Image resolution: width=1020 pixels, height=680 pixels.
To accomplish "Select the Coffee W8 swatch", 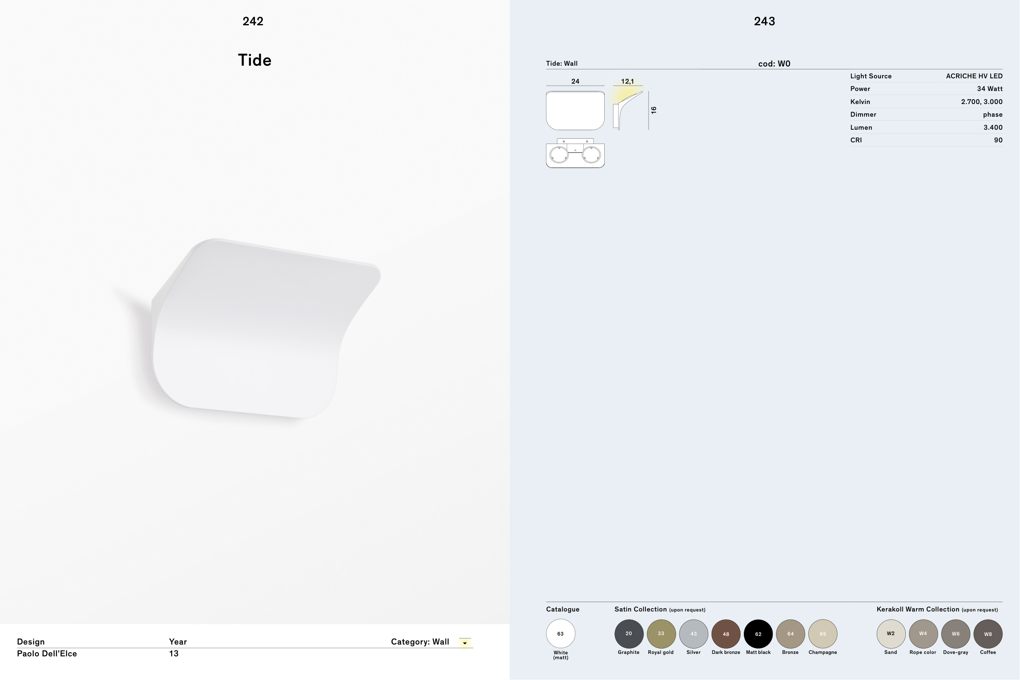I will click(988, 633).
